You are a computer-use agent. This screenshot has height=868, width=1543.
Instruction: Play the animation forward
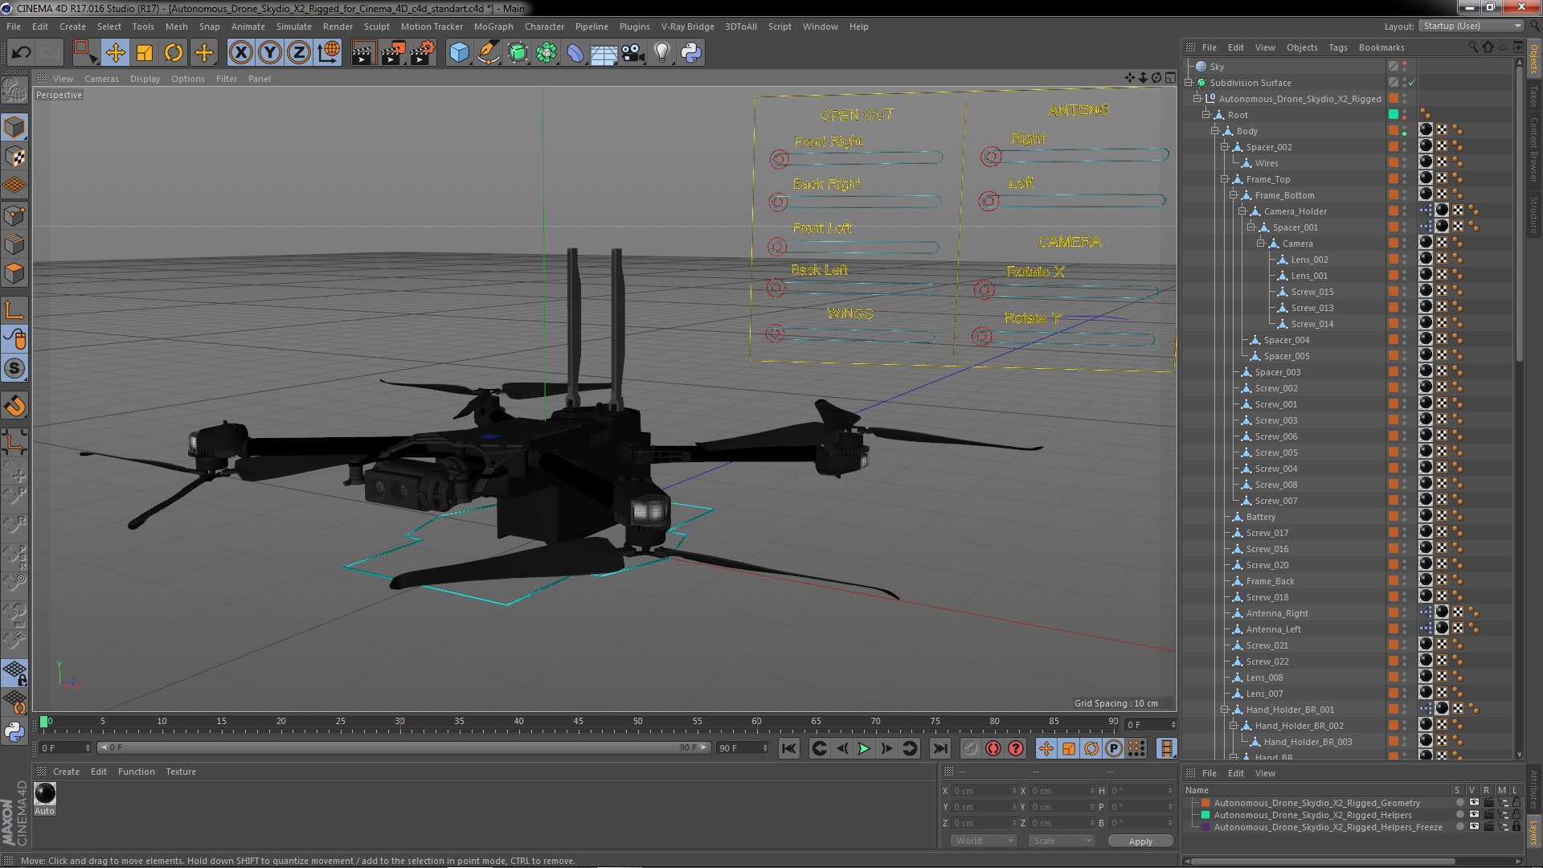(x=864, y=748)
